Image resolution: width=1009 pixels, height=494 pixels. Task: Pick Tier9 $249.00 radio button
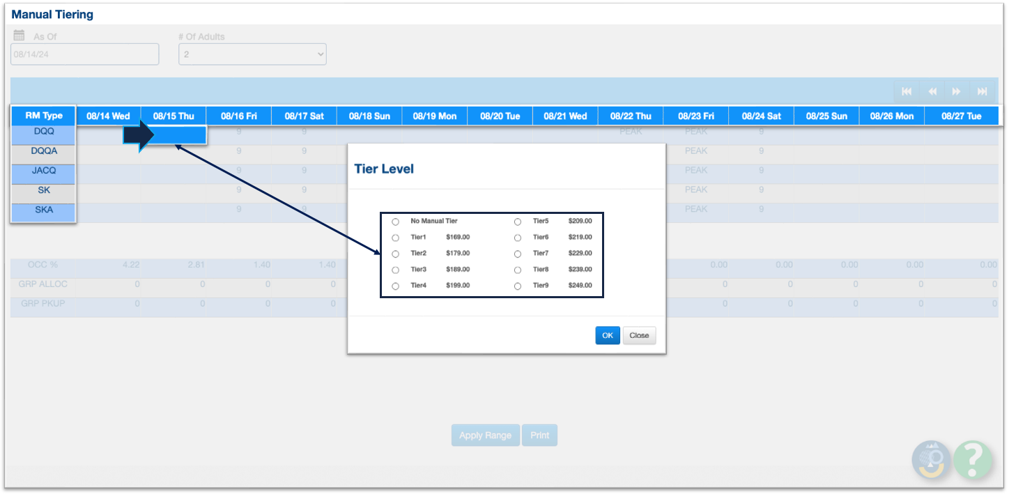[518, 286]
